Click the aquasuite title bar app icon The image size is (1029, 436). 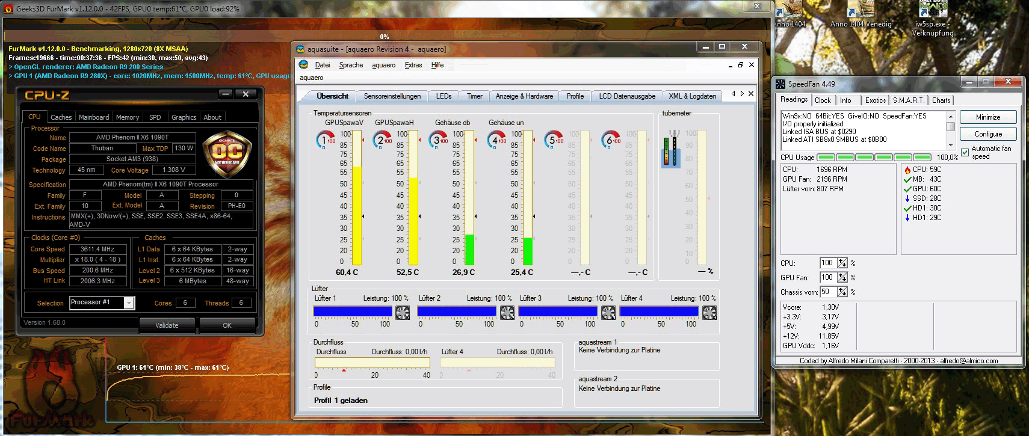(300, 49)
